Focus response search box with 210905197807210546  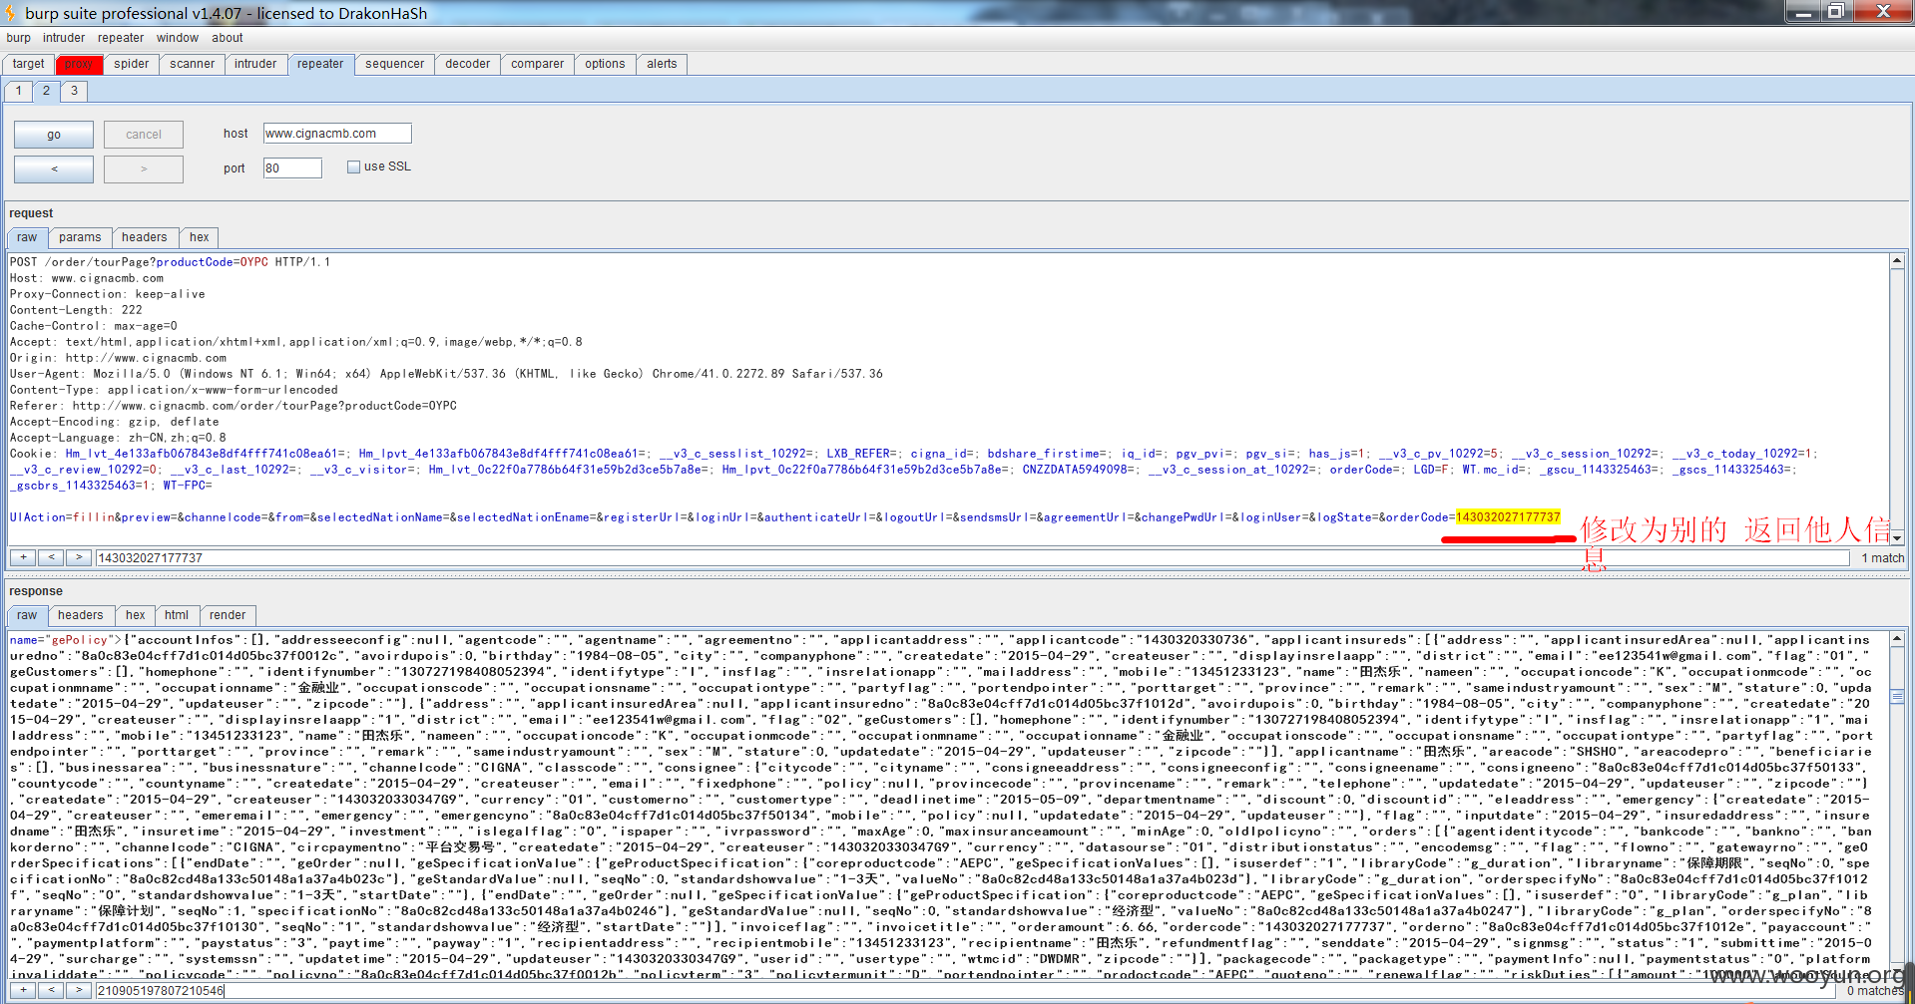click(966, 990)
